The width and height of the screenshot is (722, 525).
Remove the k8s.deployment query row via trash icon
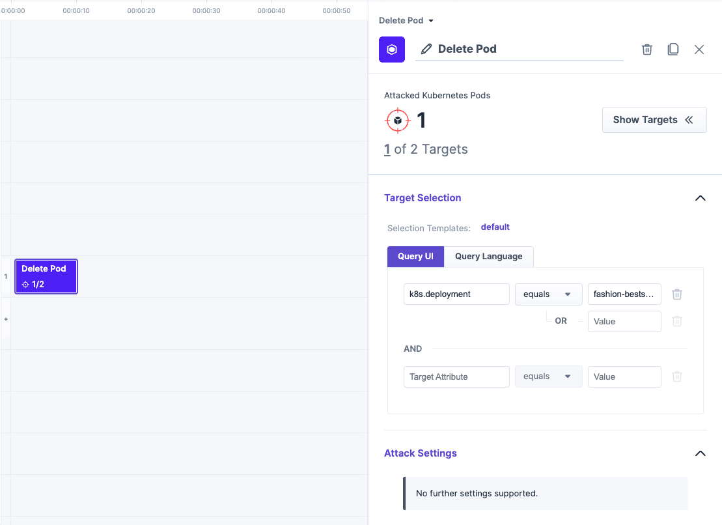677,294
